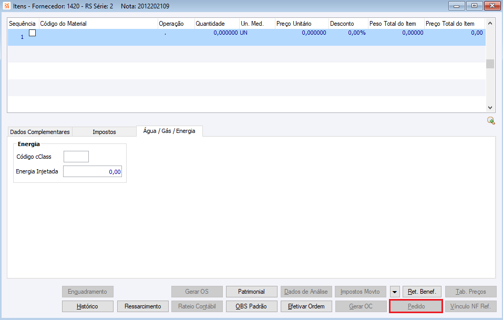Open the dropdown arrow next to Impostos Movto
503x320 pixels.
pos(395,292)
